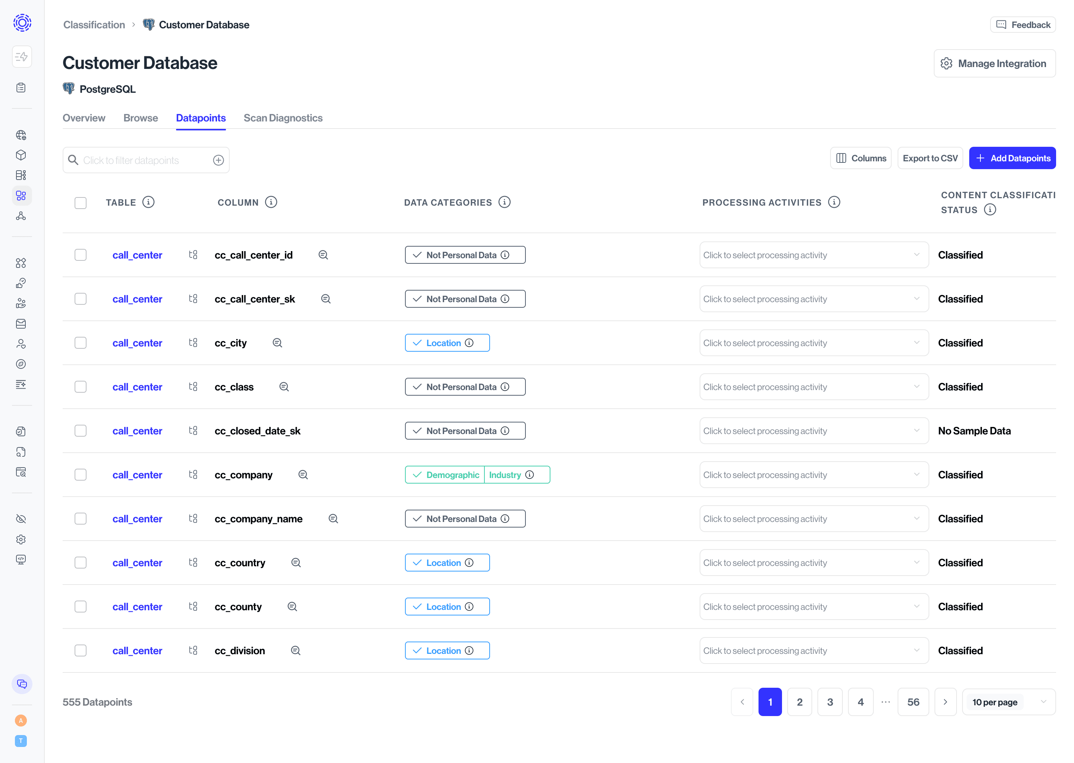Open the code monitor sidebar icon
The image size is (1074, 763).
coord(21,560)
